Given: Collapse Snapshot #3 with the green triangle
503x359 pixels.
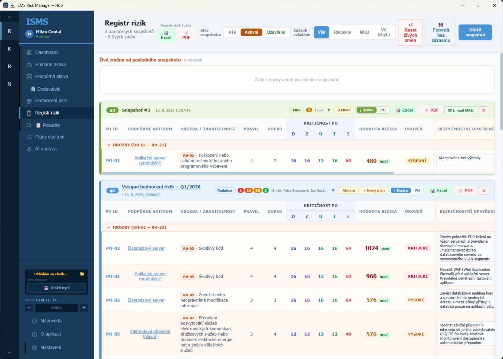Looking at the screenshot, I should (329, 110).
